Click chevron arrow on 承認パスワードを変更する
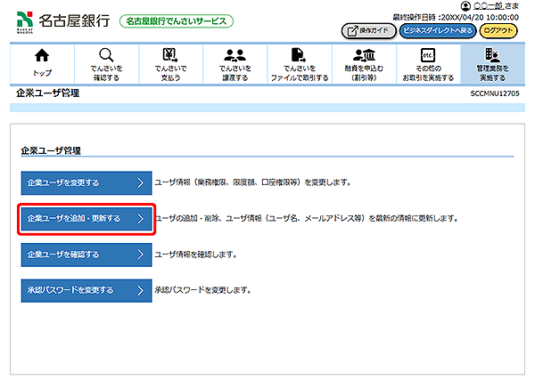This screenshot has width=535, height=380. pos(141,290)
